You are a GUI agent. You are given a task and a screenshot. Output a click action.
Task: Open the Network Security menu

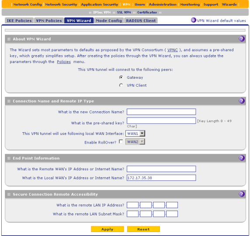tap(61, 4)
